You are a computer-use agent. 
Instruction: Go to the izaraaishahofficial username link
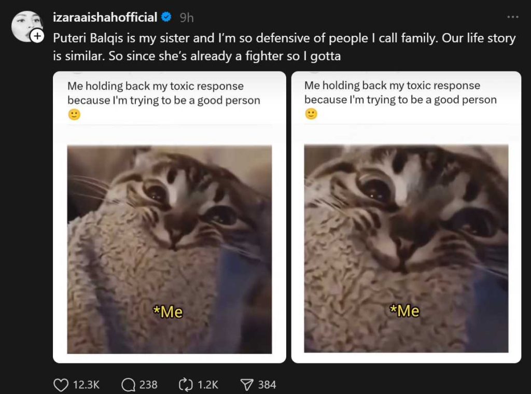tap(105, 17)
